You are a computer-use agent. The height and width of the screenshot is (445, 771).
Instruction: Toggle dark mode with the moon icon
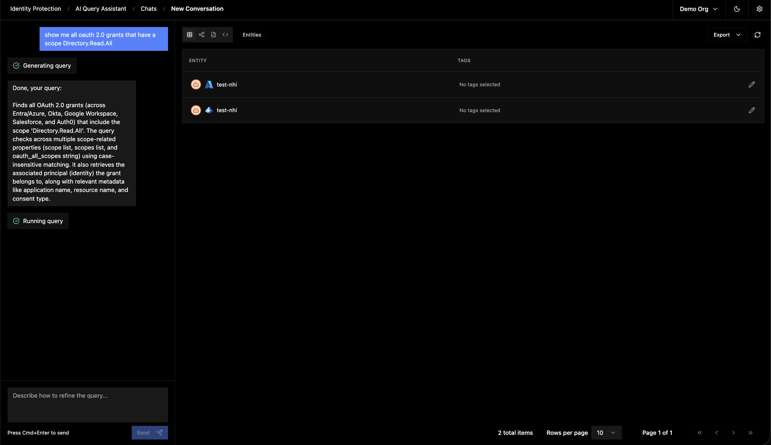click(737, 9)
